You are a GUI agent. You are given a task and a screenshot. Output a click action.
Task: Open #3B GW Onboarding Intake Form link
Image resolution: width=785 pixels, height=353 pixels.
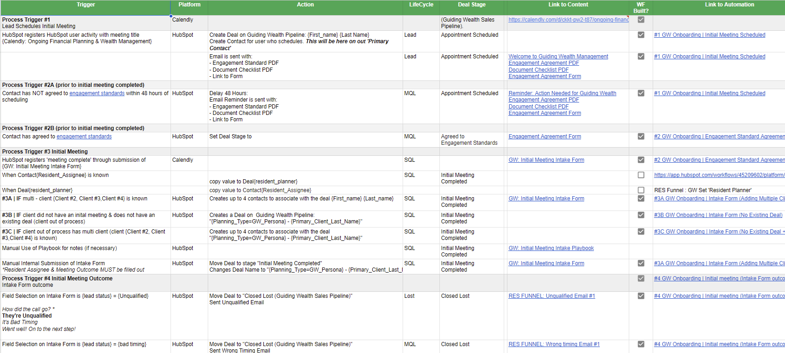coord(718,215)
